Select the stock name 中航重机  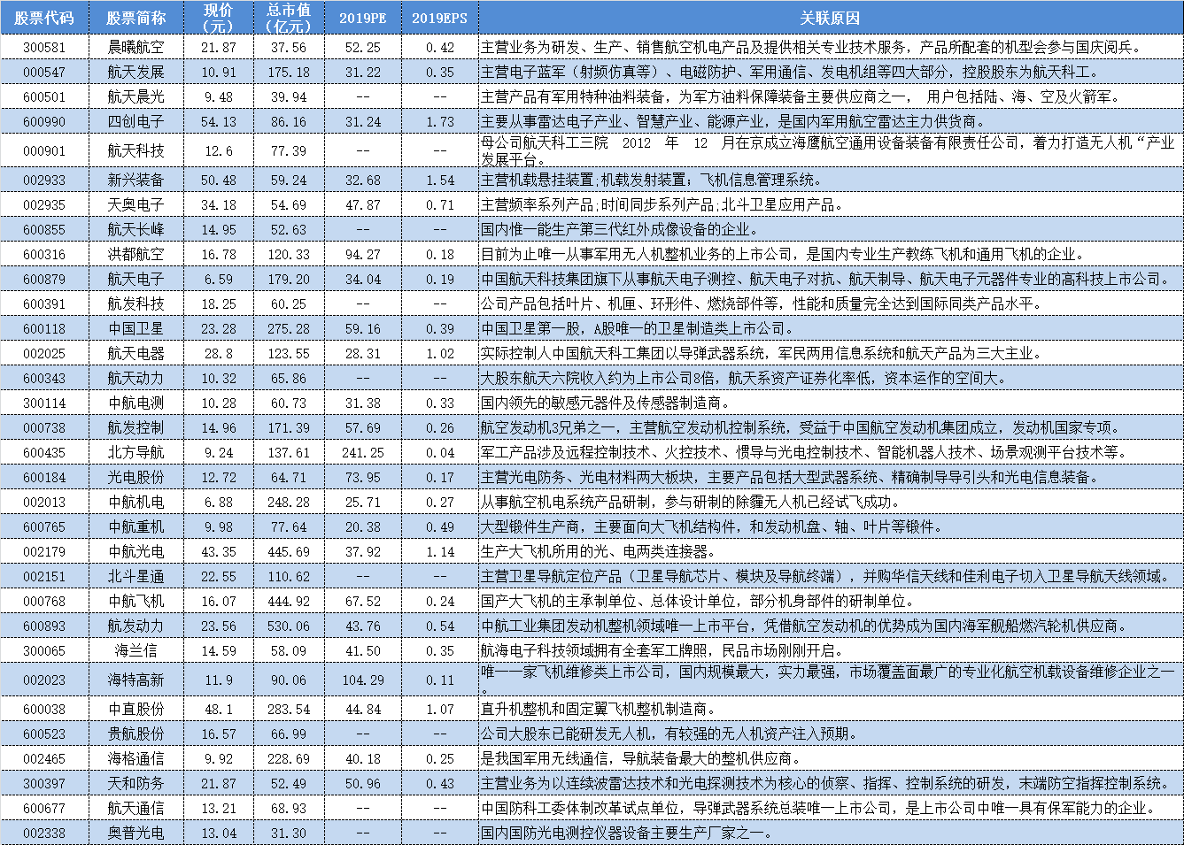click(136, 526)
